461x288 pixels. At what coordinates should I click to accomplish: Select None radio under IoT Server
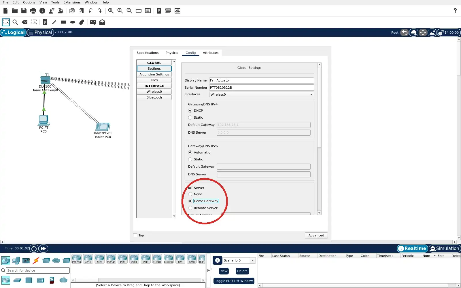pos(190,194)
